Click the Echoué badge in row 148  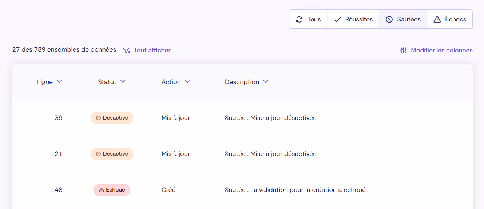point(112,190)
